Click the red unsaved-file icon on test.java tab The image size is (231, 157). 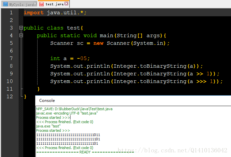(42, 4)
